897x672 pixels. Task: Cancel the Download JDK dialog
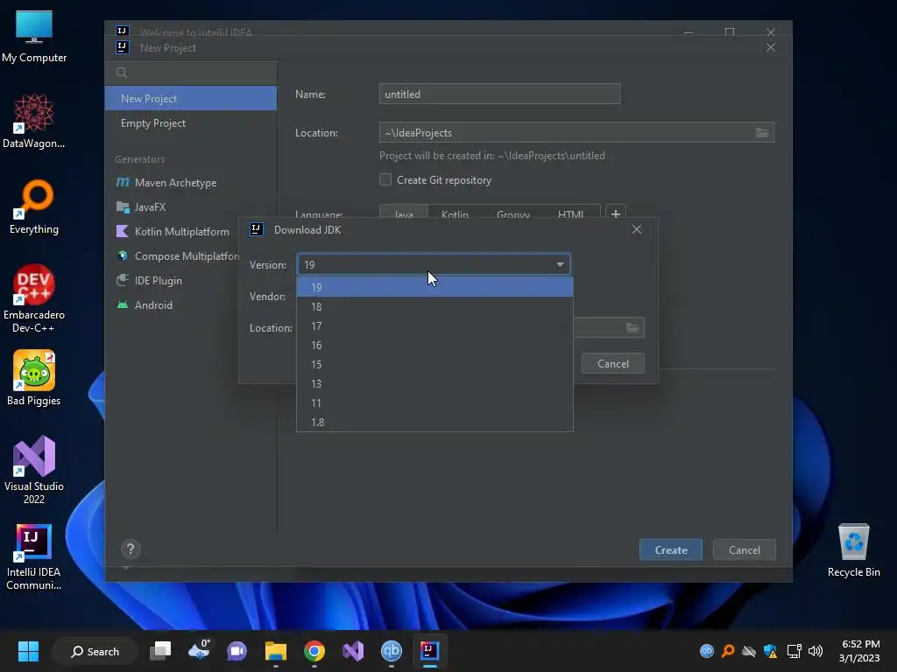coord(612,364)
